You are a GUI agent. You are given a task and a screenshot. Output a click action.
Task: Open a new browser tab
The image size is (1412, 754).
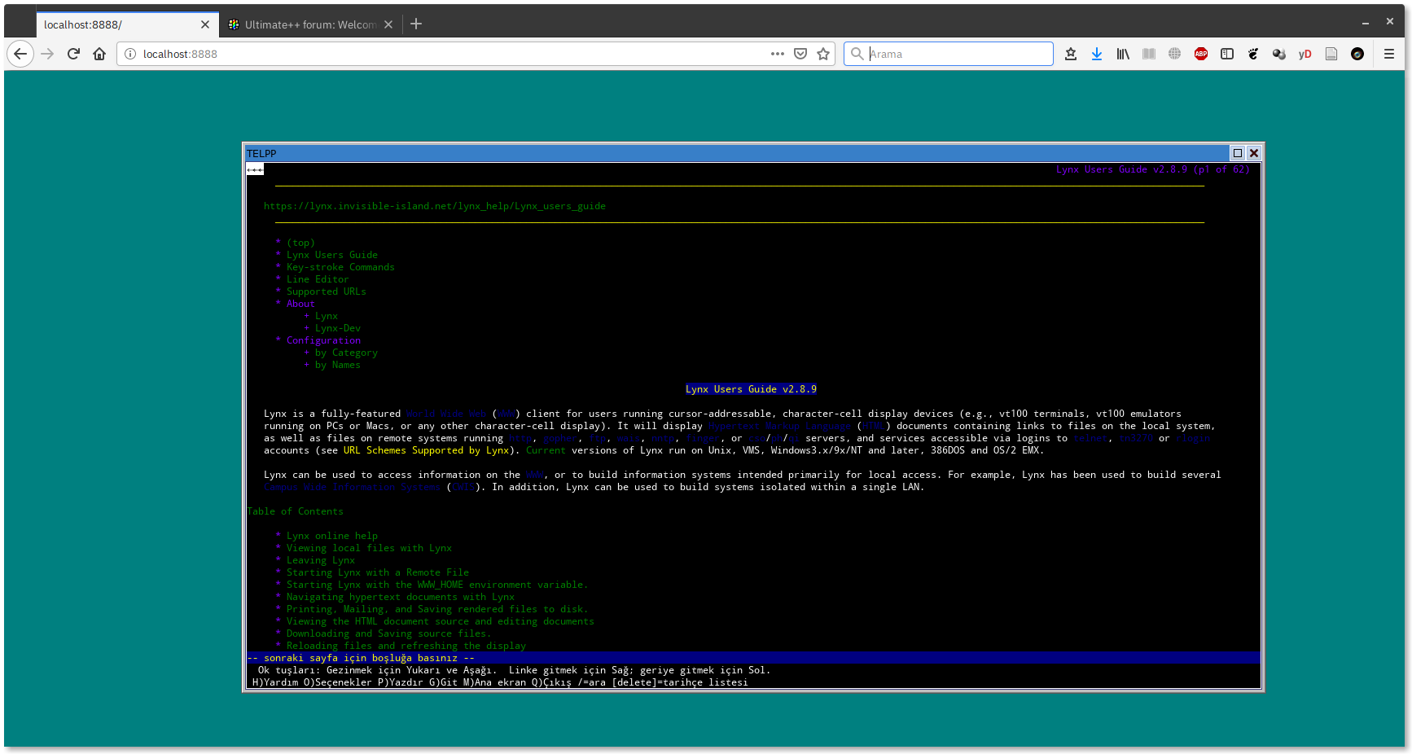click(416, 24)
